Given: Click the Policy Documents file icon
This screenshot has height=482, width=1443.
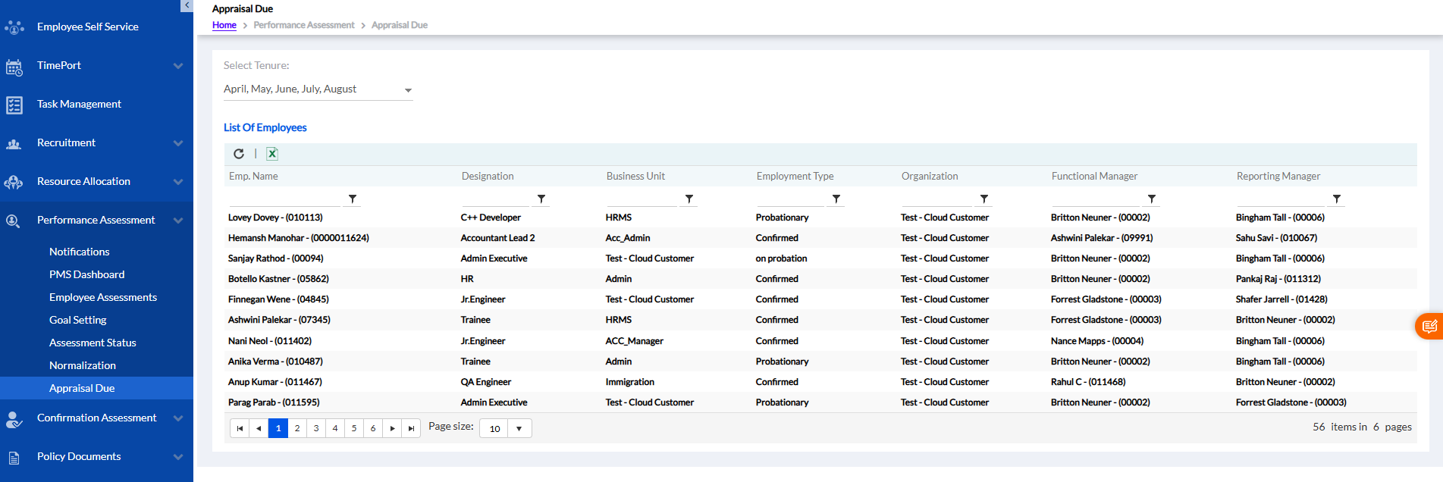Looking at the screenshot, I should click(x=14, y=458).
